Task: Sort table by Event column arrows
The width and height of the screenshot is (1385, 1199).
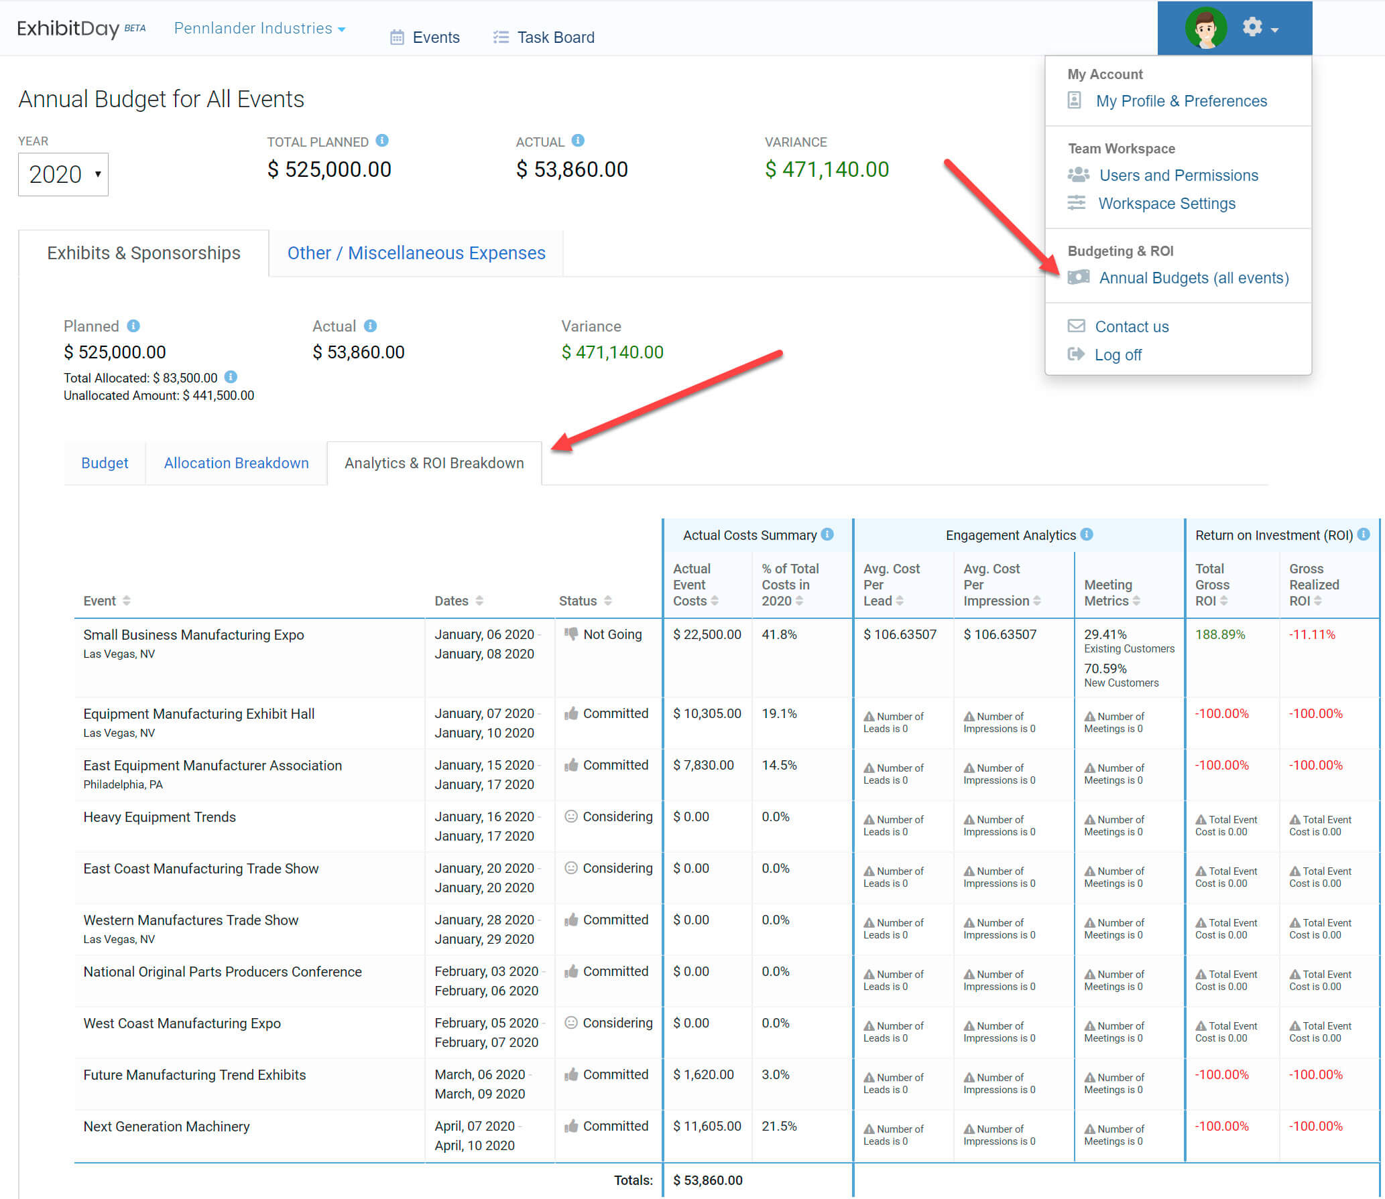Action: (x=127, y=601)
